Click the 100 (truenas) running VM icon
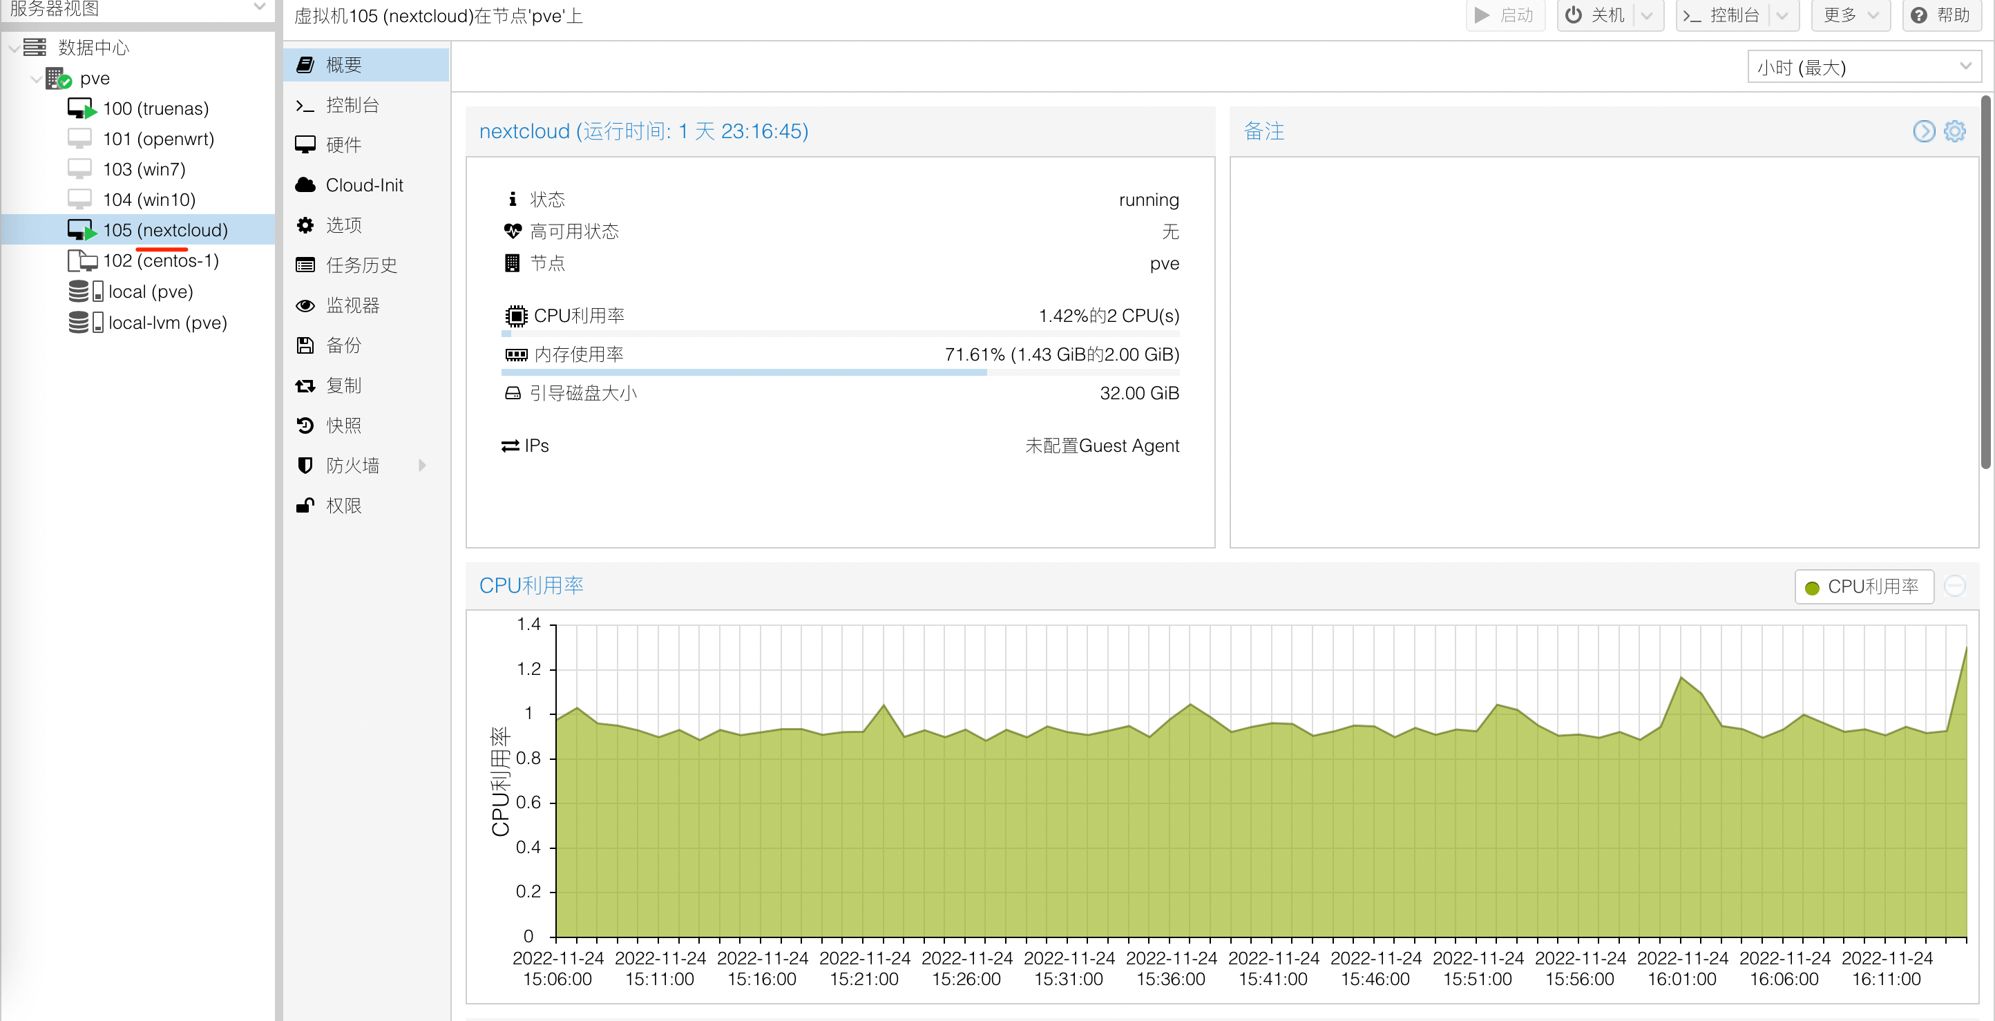1995x1021 pixels. point(81,108)
